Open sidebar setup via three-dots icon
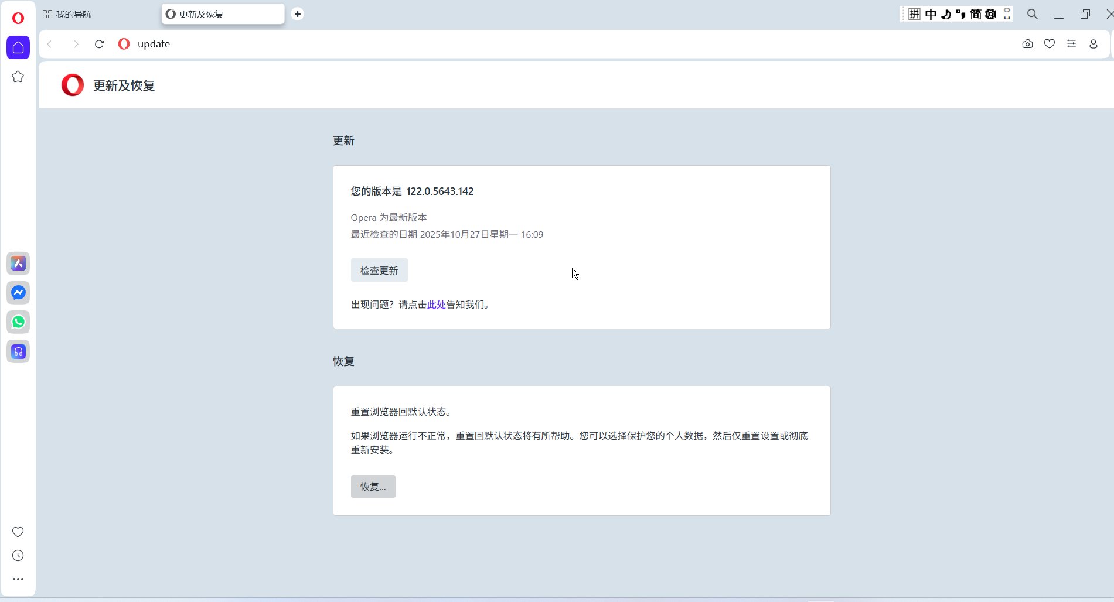Screen dimensions: 1114x602 coord(18,579)
